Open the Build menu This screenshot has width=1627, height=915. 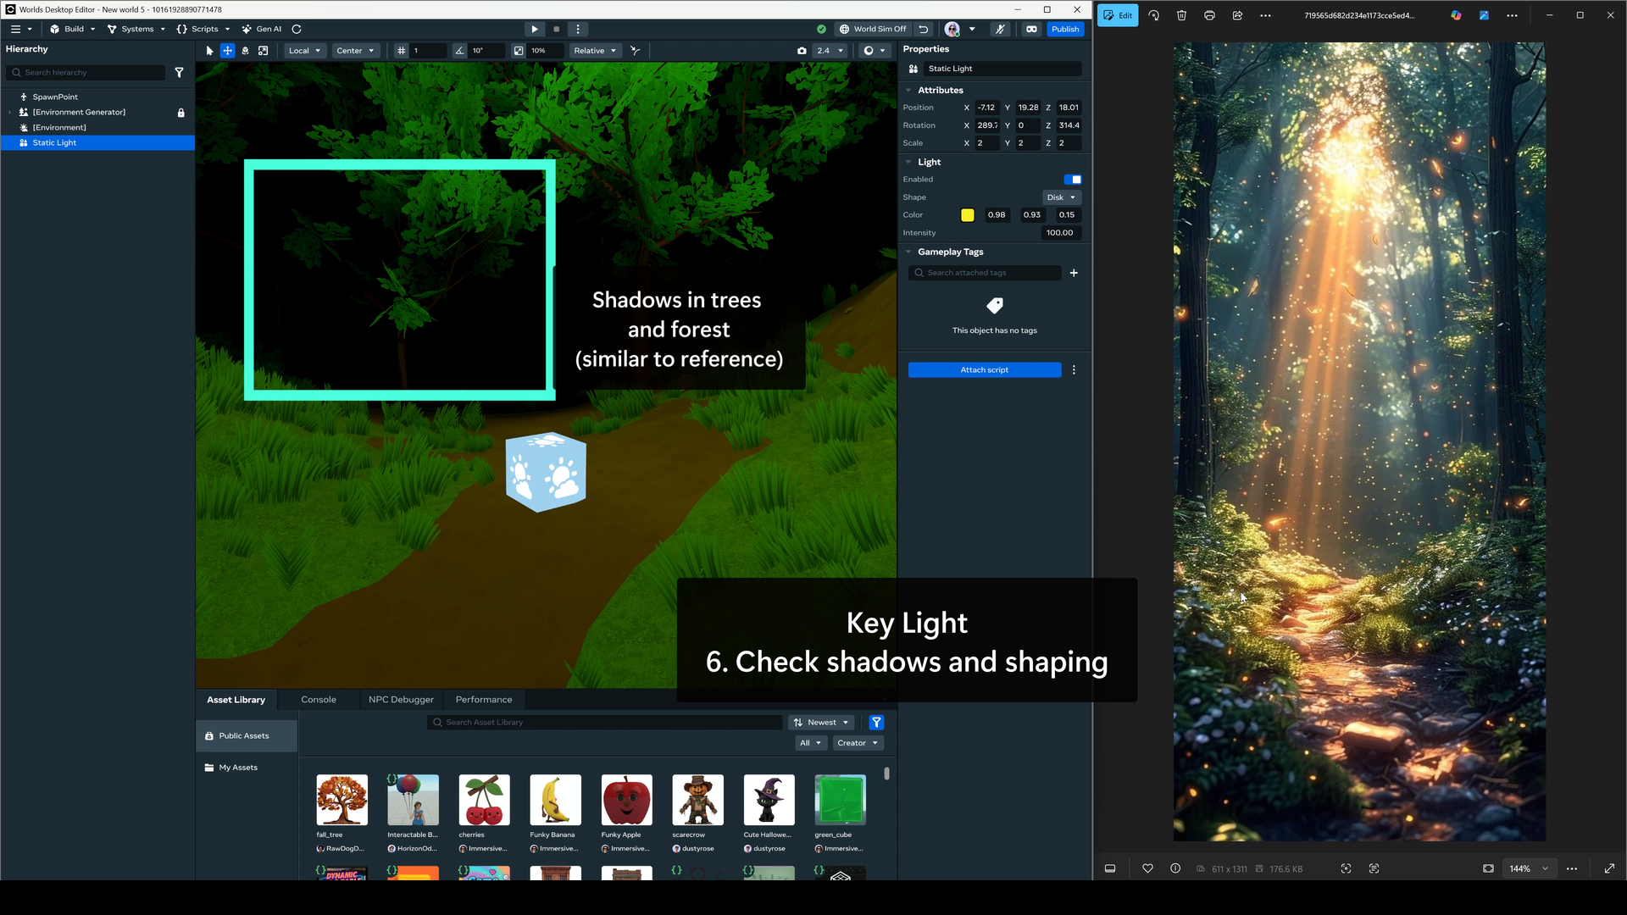tap(73, 29)
